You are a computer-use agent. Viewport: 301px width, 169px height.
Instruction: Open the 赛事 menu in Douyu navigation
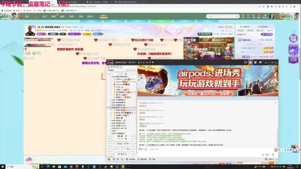[x=53, y=17]
